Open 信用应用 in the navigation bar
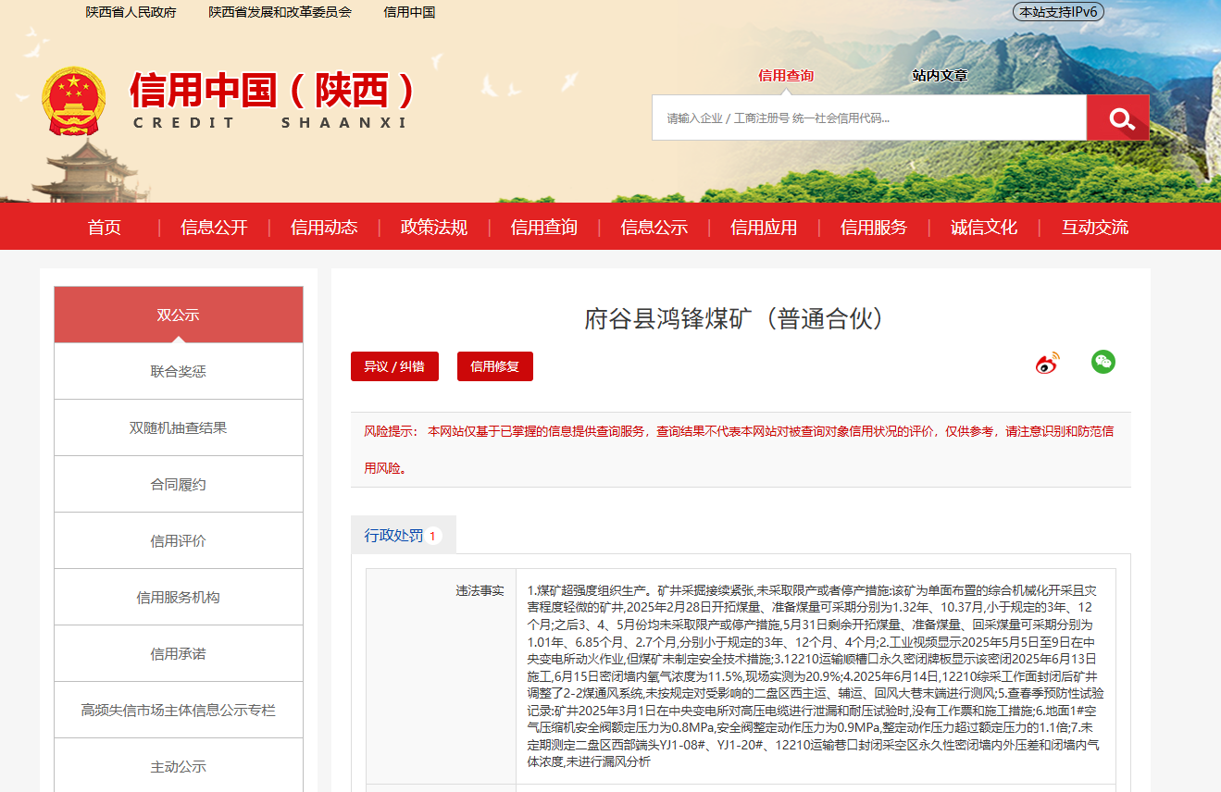This screenshot has width=1221, height=792. point(764,228)
